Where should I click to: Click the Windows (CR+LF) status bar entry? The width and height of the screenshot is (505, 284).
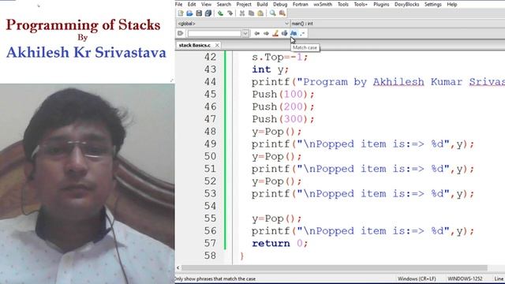[x=417, y=278]
